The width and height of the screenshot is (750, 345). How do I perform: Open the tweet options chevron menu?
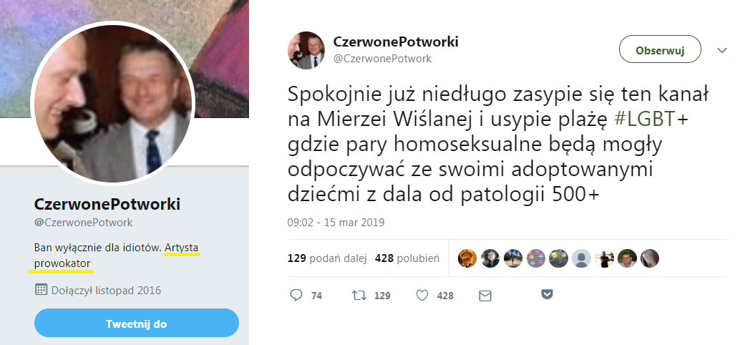[722, 50]
